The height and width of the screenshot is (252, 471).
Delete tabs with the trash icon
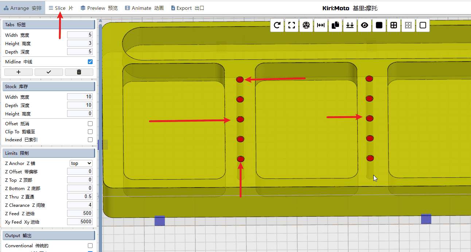pyautogui.click(x=79, y=72)
